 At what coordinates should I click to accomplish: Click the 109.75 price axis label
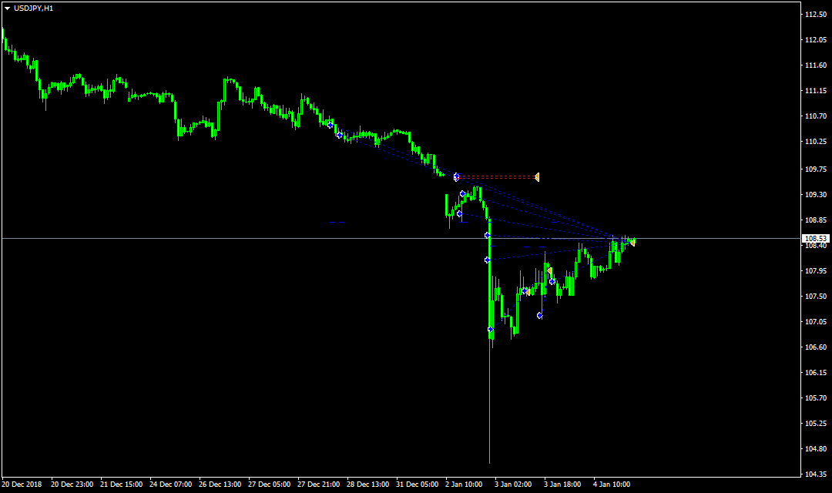(816, 169)
